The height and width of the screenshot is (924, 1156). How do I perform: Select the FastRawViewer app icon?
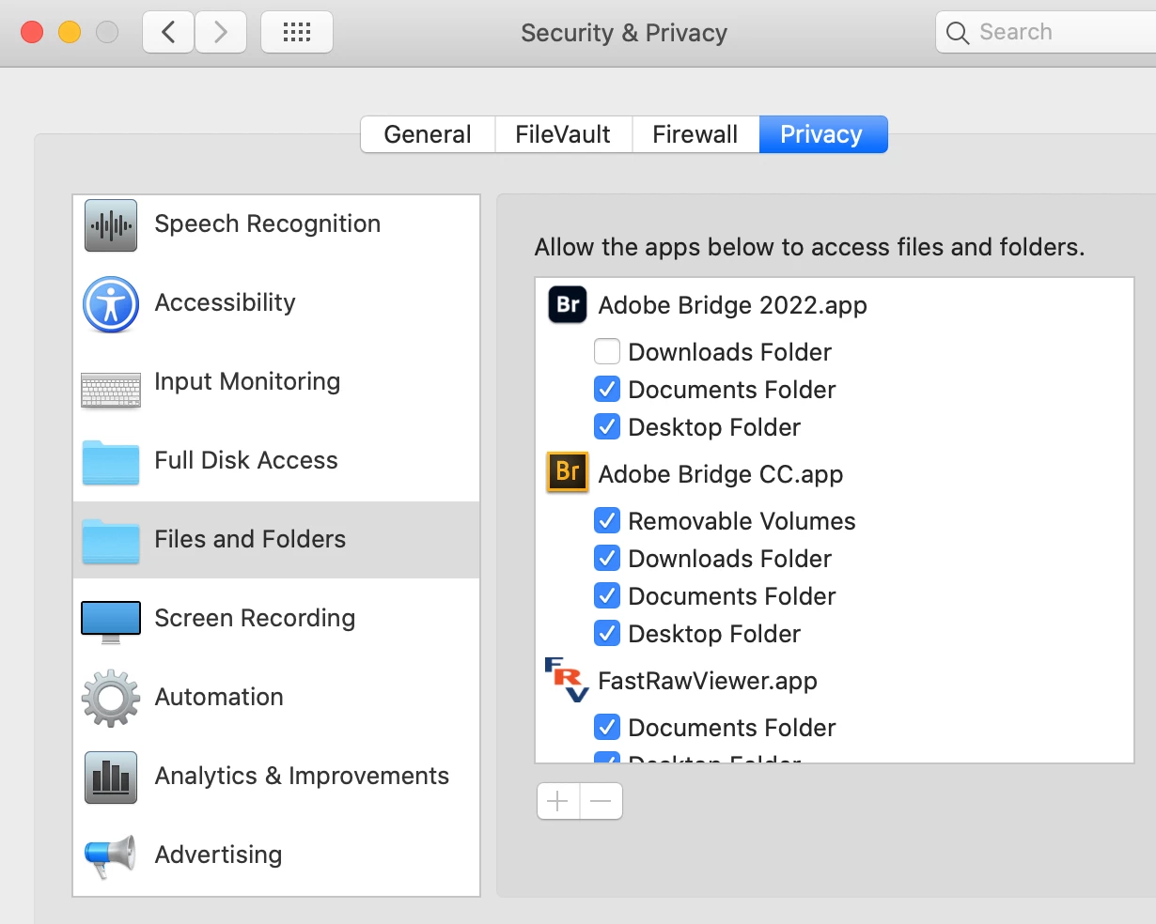(x=567, y=680)
